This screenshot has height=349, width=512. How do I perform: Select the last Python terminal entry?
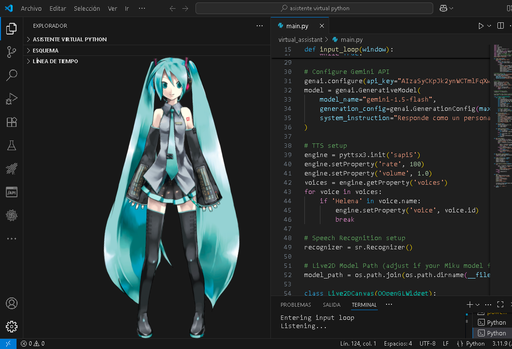coord(493,333)
